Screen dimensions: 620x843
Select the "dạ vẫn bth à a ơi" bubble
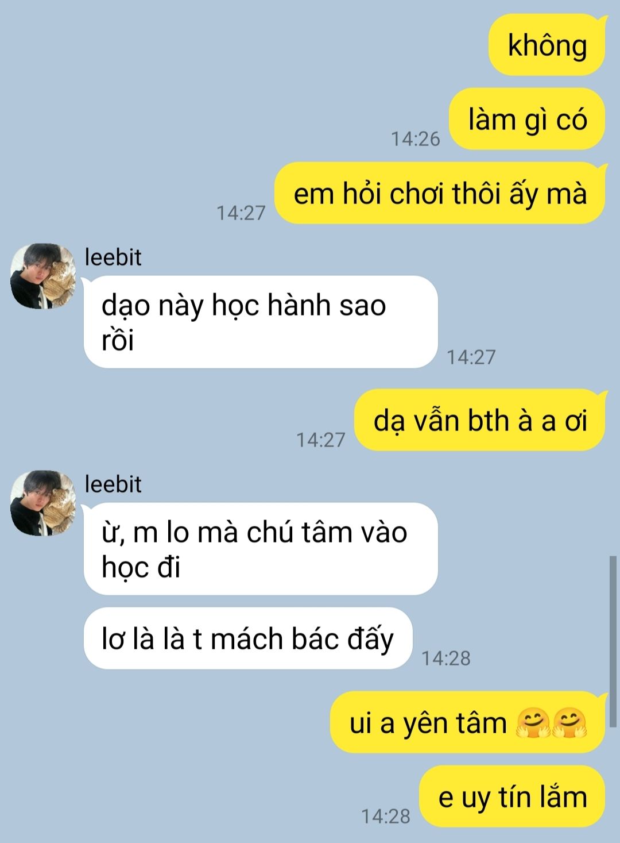(x=480, y=420)
